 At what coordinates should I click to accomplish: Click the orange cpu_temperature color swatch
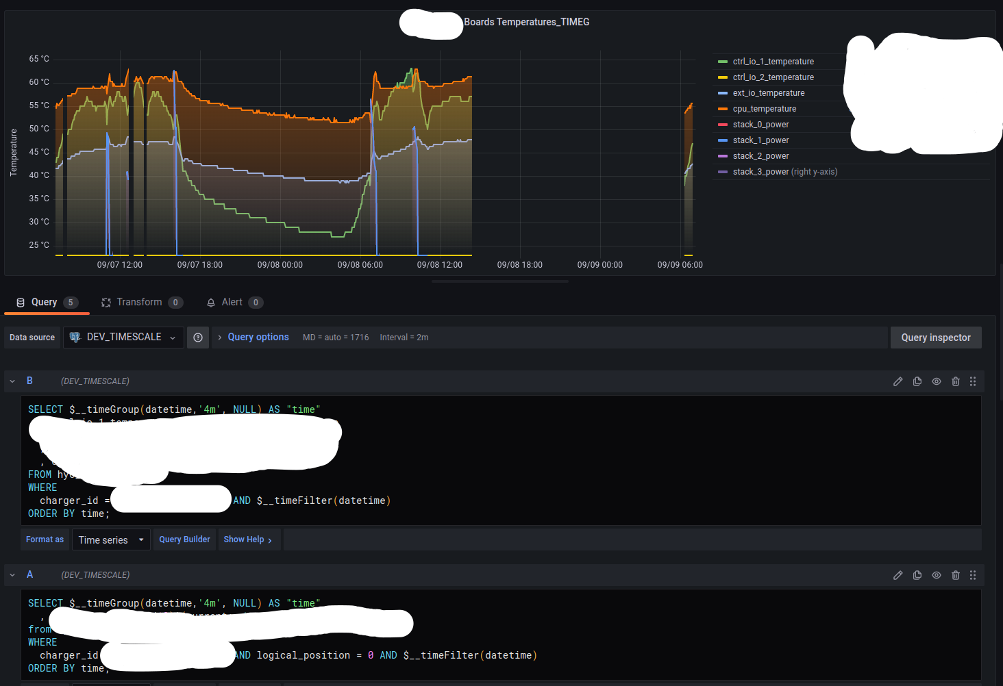click(723, 108)
